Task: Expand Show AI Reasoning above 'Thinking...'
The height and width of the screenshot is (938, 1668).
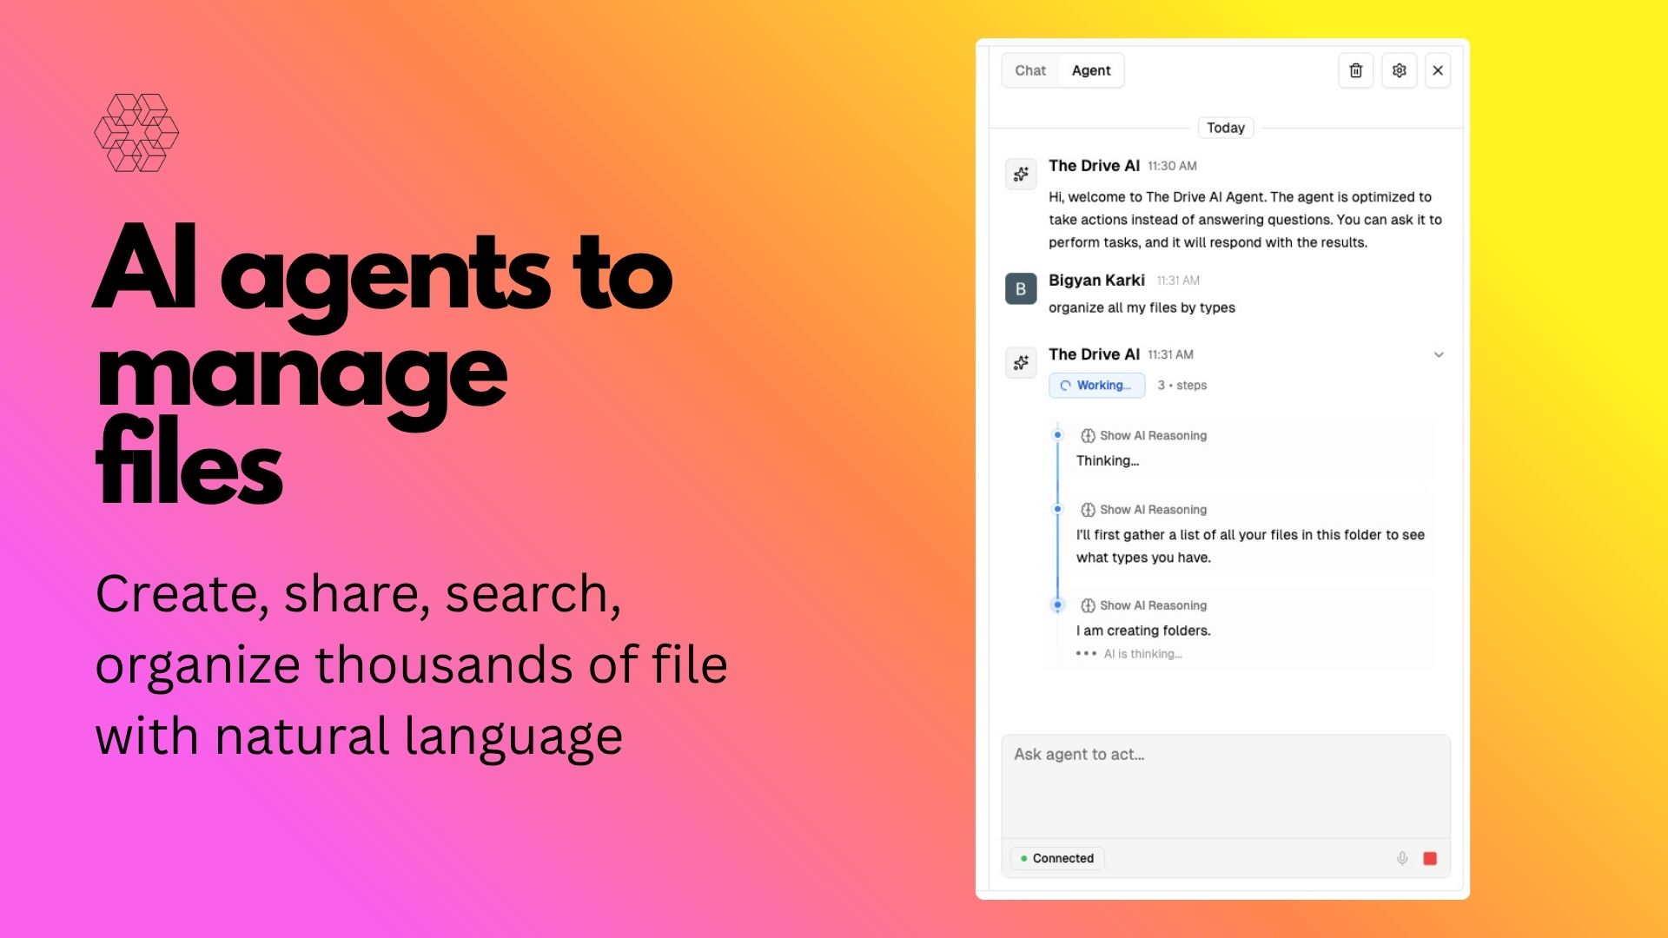Action: (x=1143, y=435)
